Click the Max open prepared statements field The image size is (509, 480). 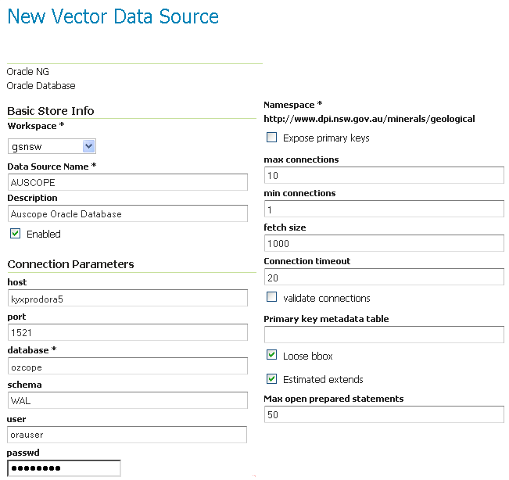[x=384, y=414]
